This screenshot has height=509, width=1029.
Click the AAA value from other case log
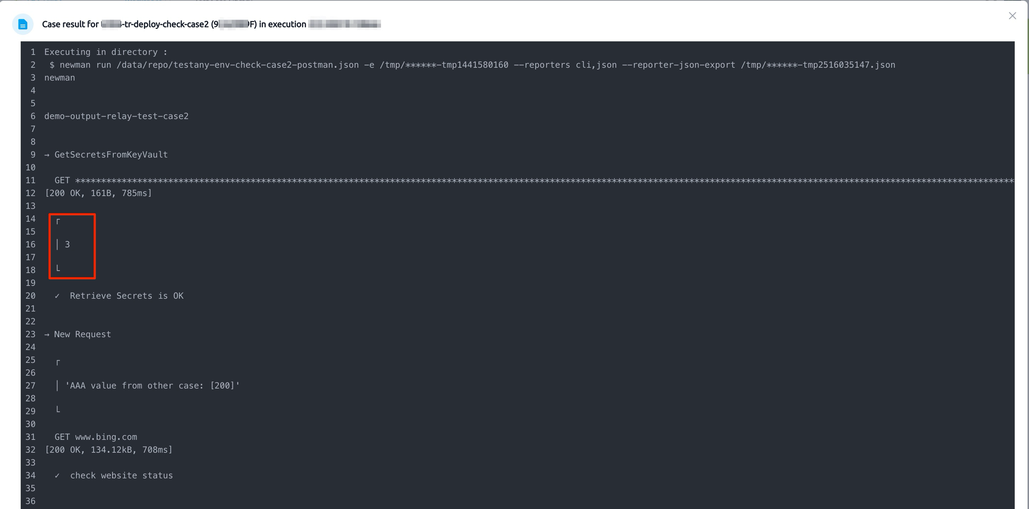(152, 386)
